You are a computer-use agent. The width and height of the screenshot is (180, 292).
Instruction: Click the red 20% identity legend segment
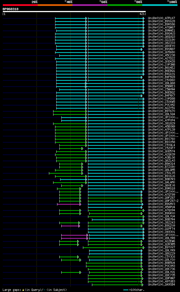(x=20, y=5)
